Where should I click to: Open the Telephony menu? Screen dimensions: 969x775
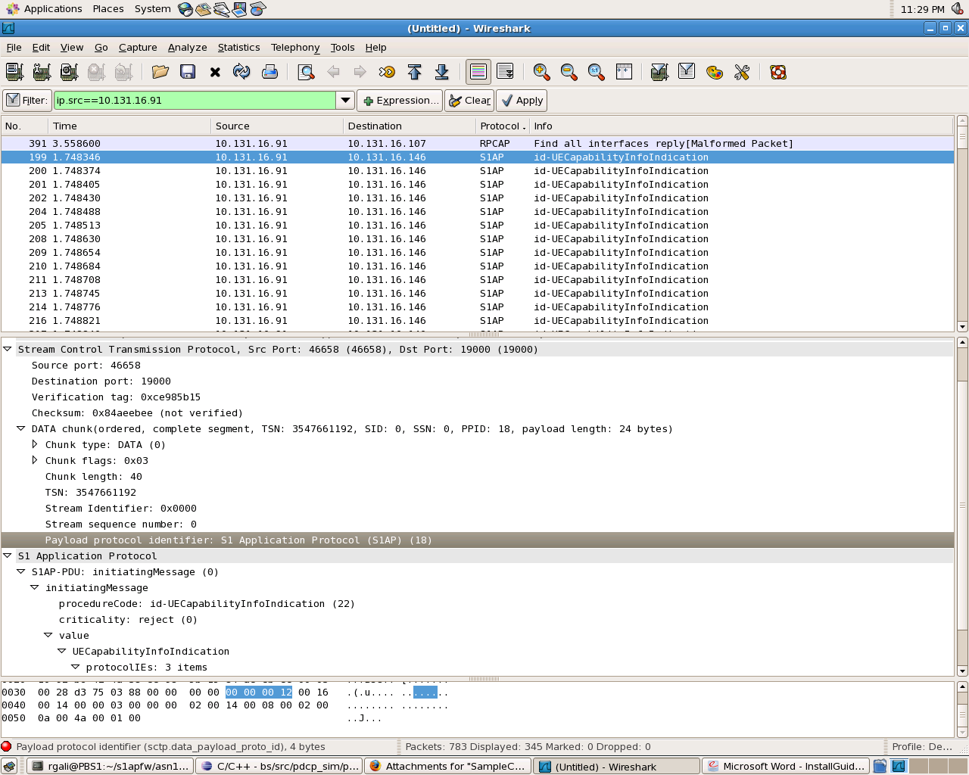[294, 47]
